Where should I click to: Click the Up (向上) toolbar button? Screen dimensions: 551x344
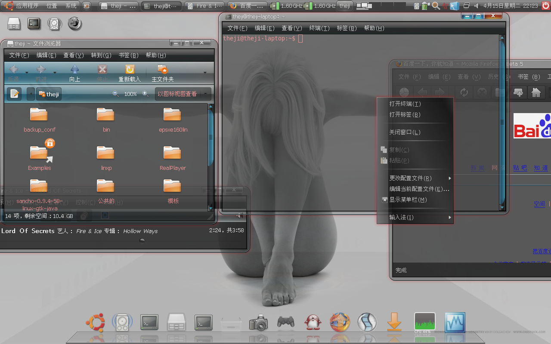tap(75, 73)
